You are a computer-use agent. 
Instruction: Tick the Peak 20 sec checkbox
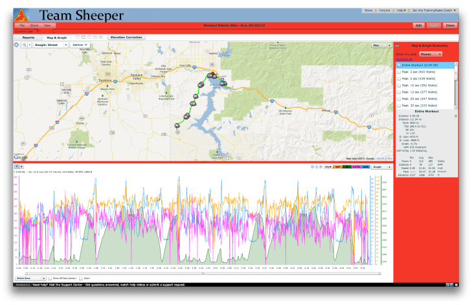click(398, 98)
